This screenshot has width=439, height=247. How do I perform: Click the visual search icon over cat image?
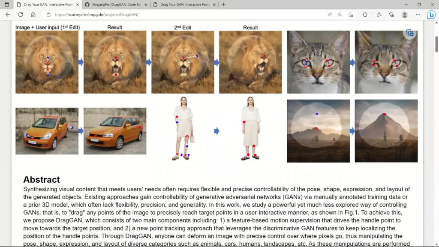pos(410,33)
